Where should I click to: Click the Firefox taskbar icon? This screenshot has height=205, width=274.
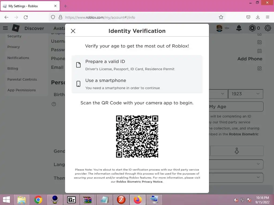138,200
